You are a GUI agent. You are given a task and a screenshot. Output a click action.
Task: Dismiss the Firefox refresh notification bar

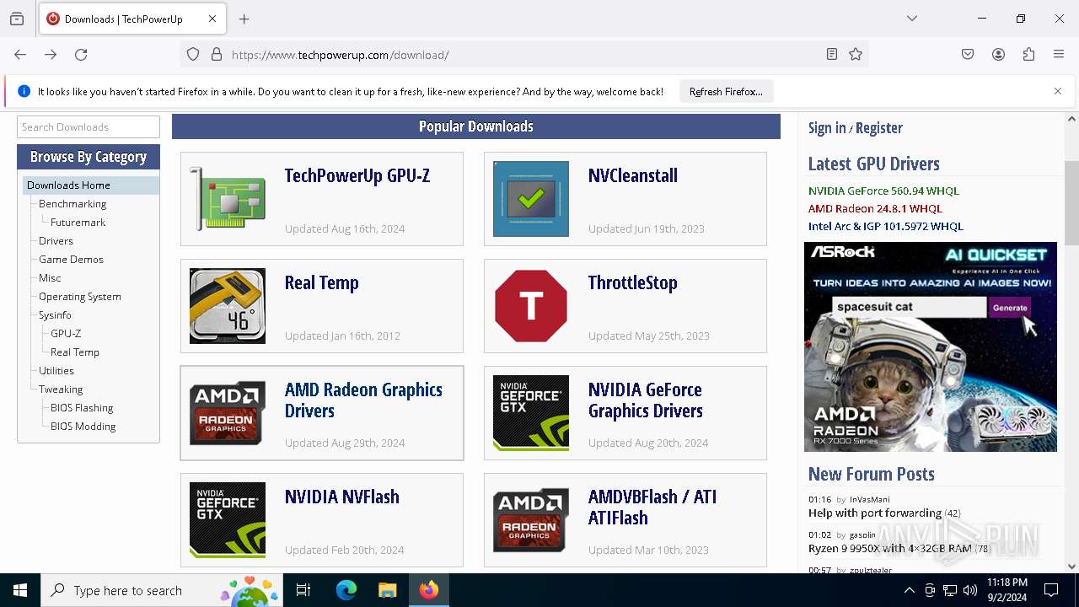coord(1058,91)
